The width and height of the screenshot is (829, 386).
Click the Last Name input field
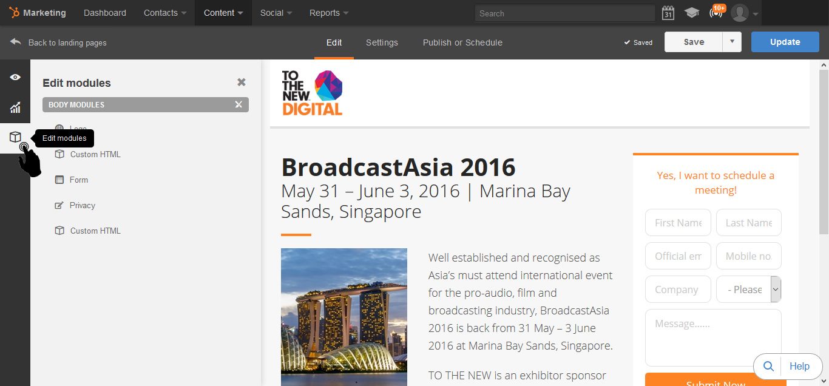[x=748, y=222]
